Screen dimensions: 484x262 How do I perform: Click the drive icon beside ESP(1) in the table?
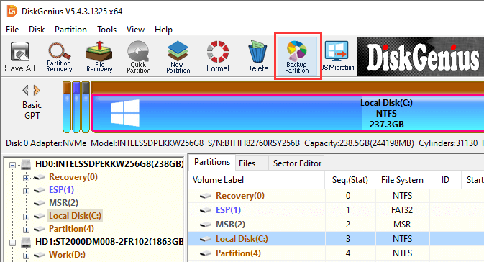(206, 210)
